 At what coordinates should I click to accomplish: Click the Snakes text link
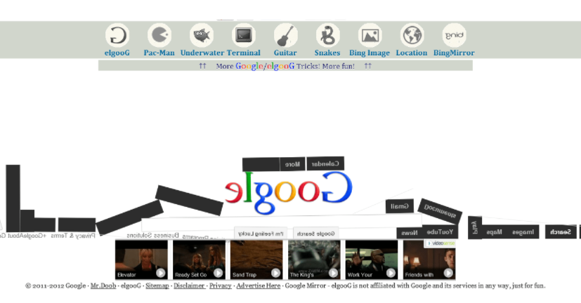pos(327,53)
